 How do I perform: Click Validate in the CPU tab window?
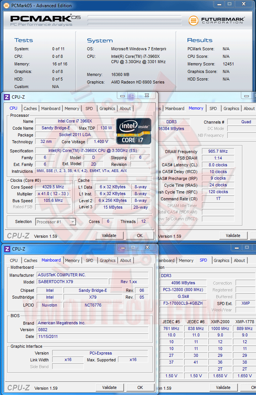tap(109, 235)
